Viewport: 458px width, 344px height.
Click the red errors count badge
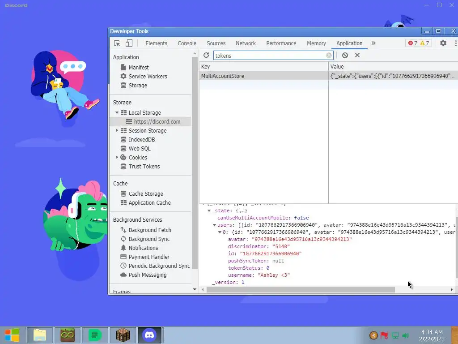click(413, 43)
